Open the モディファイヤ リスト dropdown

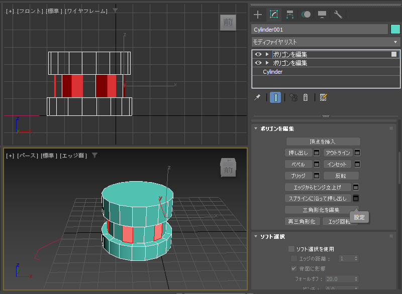326,42
